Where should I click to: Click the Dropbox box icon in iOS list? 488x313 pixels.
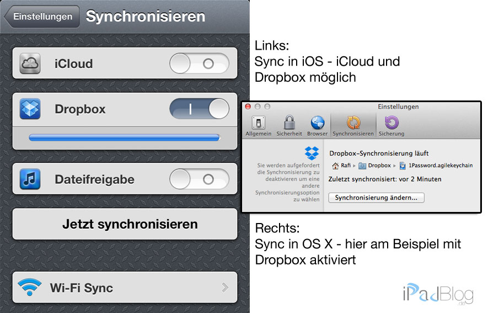coord(30,109)
